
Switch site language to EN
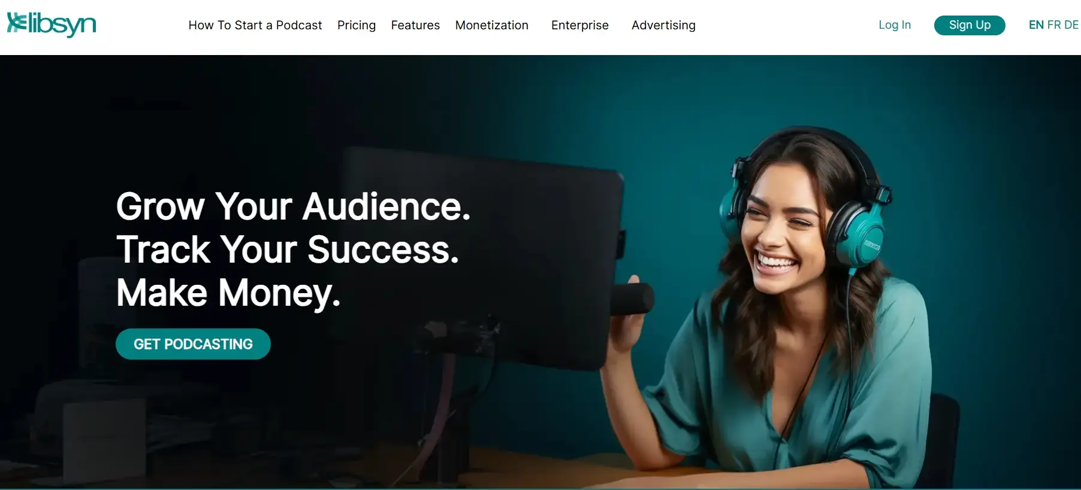click(x=1036, y=25)
